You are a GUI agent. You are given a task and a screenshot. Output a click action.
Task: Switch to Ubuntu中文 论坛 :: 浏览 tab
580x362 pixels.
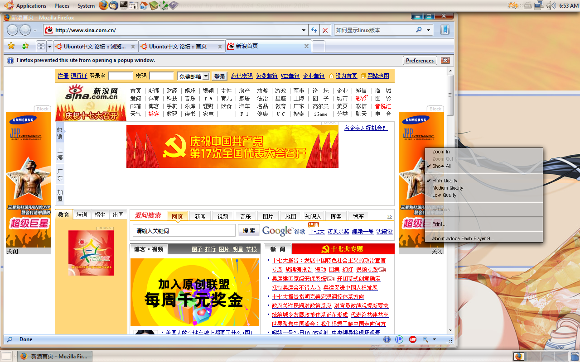[x=96, y=46]
